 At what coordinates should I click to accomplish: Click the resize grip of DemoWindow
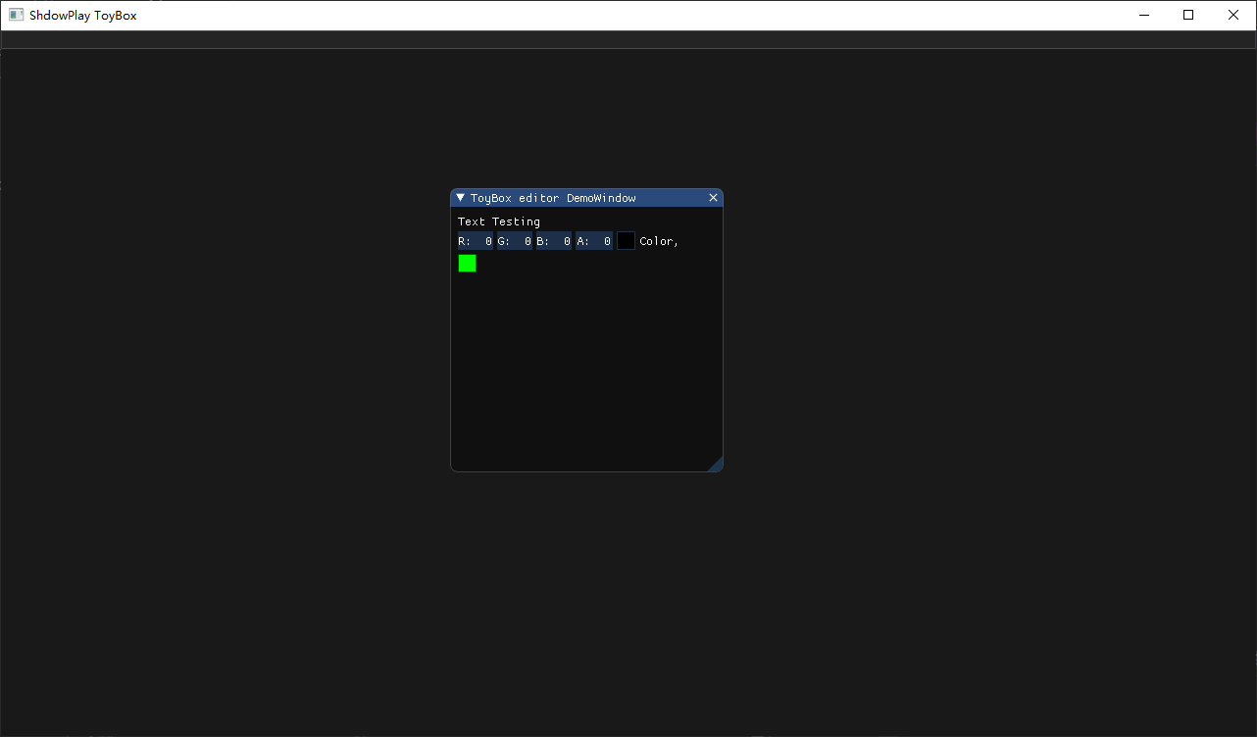(x=716, y=465)
